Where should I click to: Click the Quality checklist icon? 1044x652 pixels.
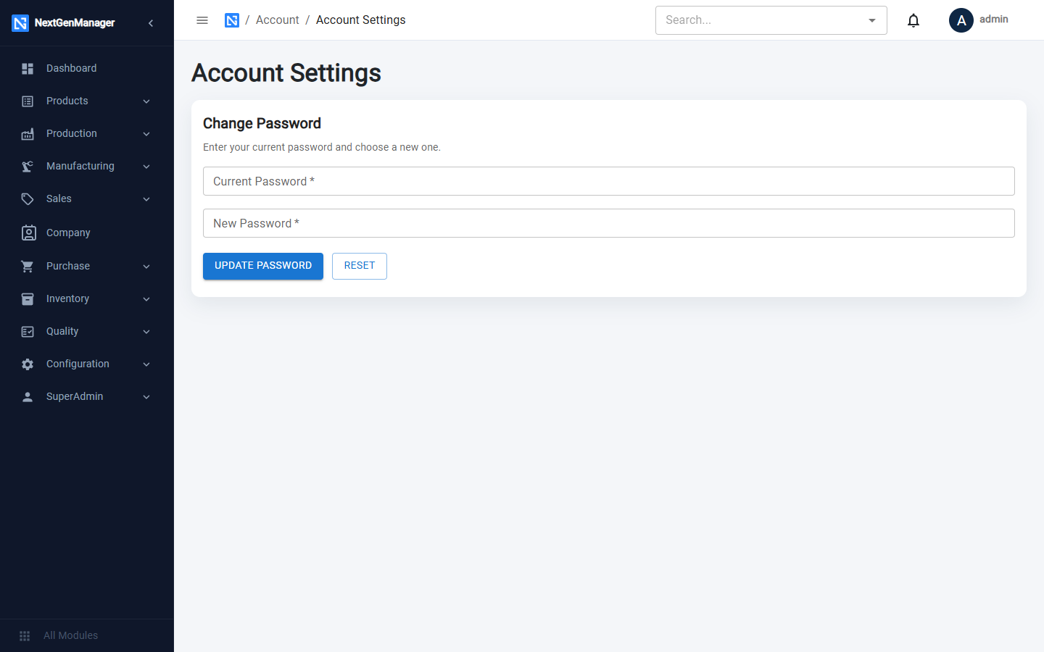28,332
